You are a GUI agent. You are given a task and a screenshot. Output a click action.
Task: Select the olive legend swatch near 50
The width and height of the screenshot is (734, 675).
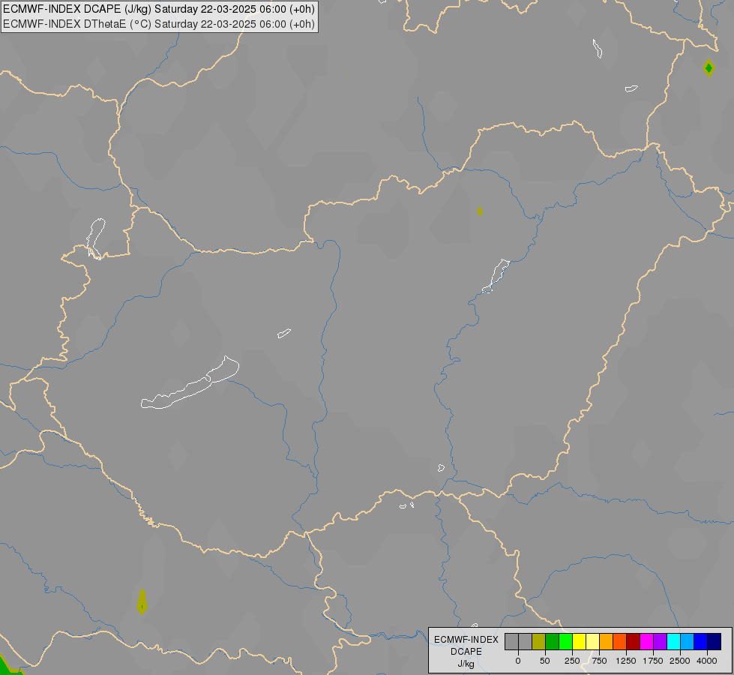point(538,642)
